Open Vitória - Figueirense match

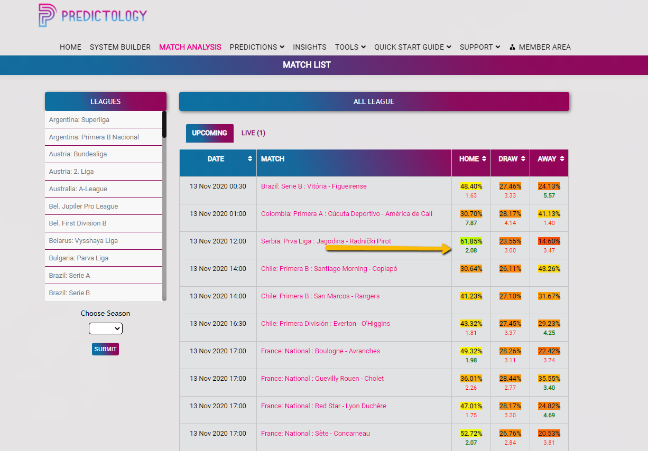[x=313, y=186]
